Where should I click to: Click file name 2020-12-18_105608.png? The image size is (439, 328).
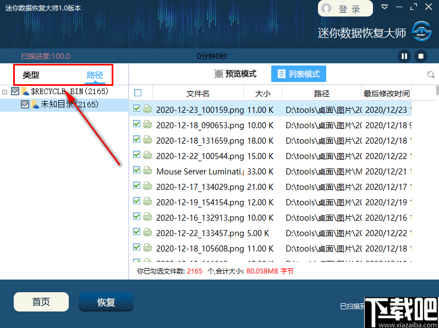(x=200, y=248)
